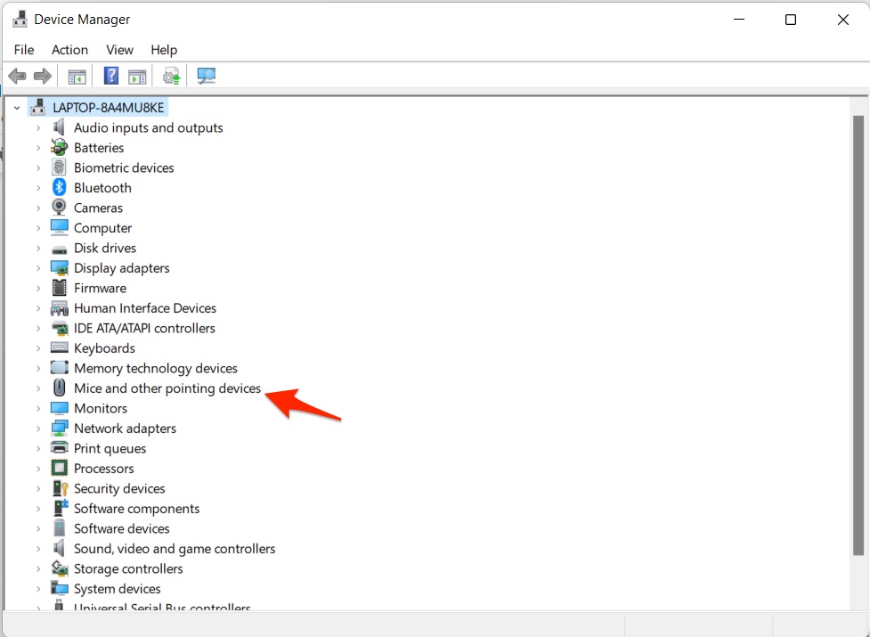The height and width of the screenshot is (637, 870).
Task: Open the File menu
Action: point(24,50)
